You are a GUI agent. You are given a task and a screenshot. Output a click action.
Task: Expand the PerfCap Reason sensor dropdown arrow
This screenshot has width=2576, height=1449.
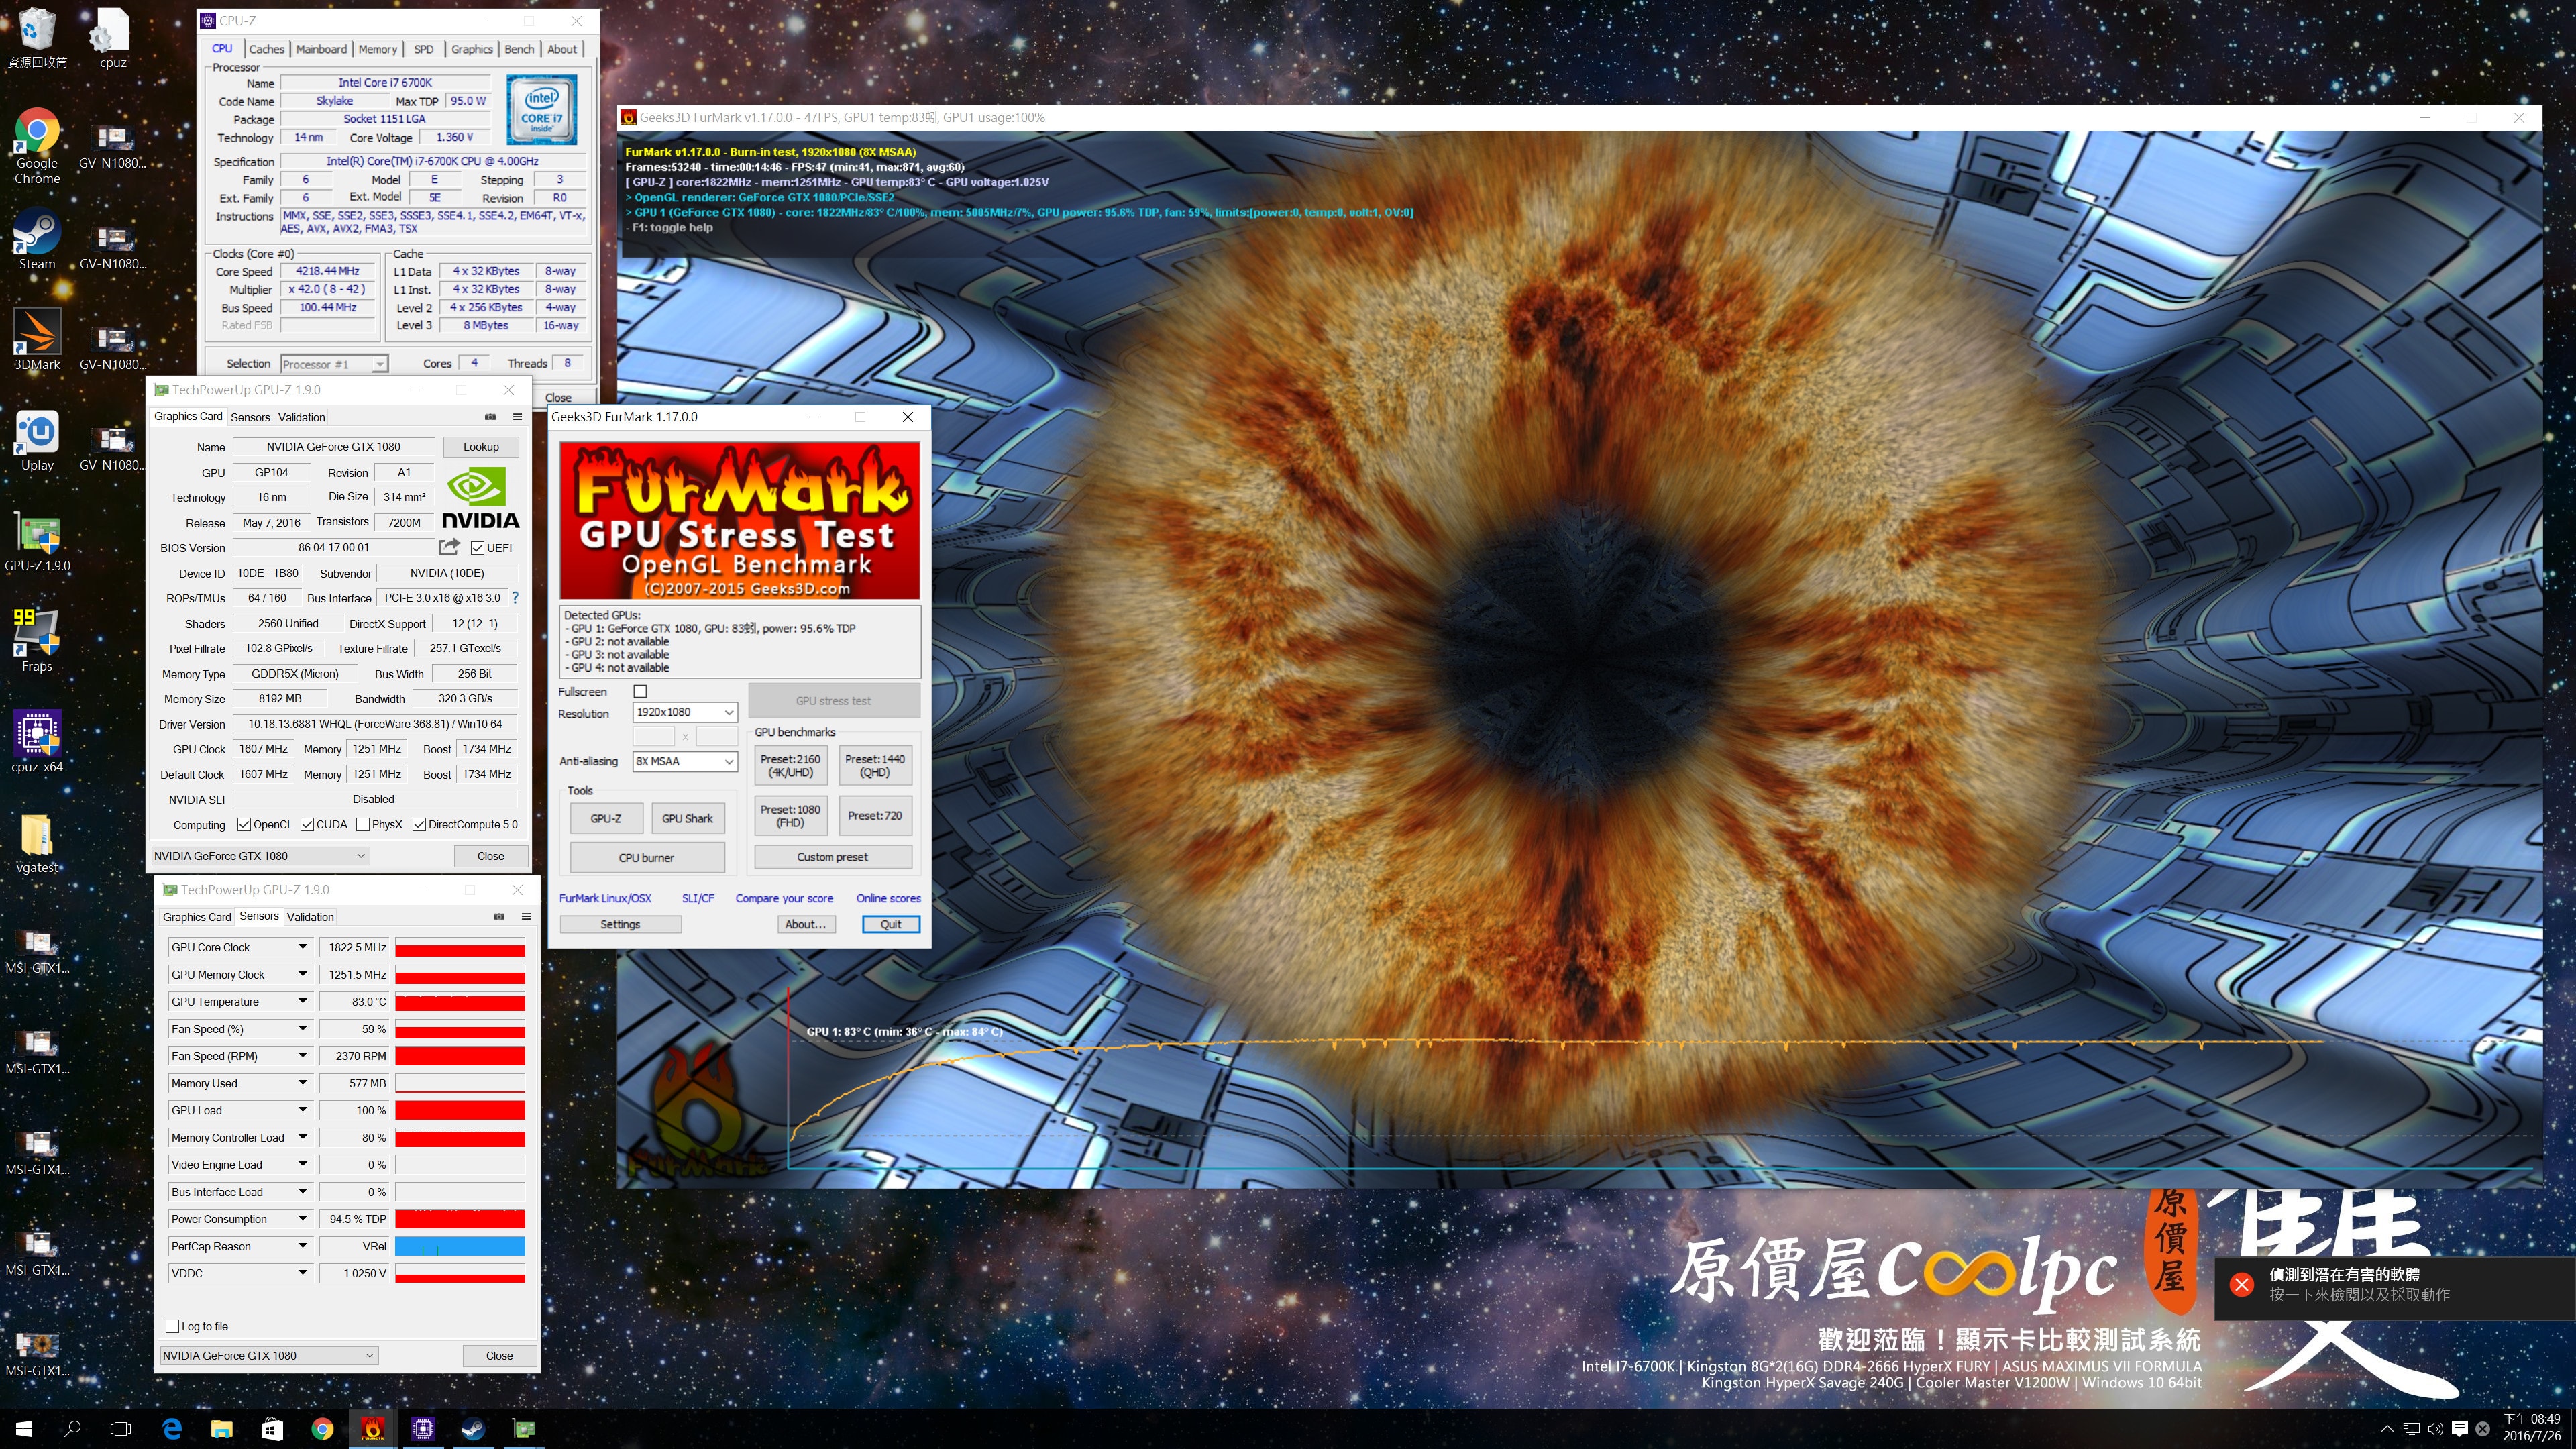click(302, 1246)
